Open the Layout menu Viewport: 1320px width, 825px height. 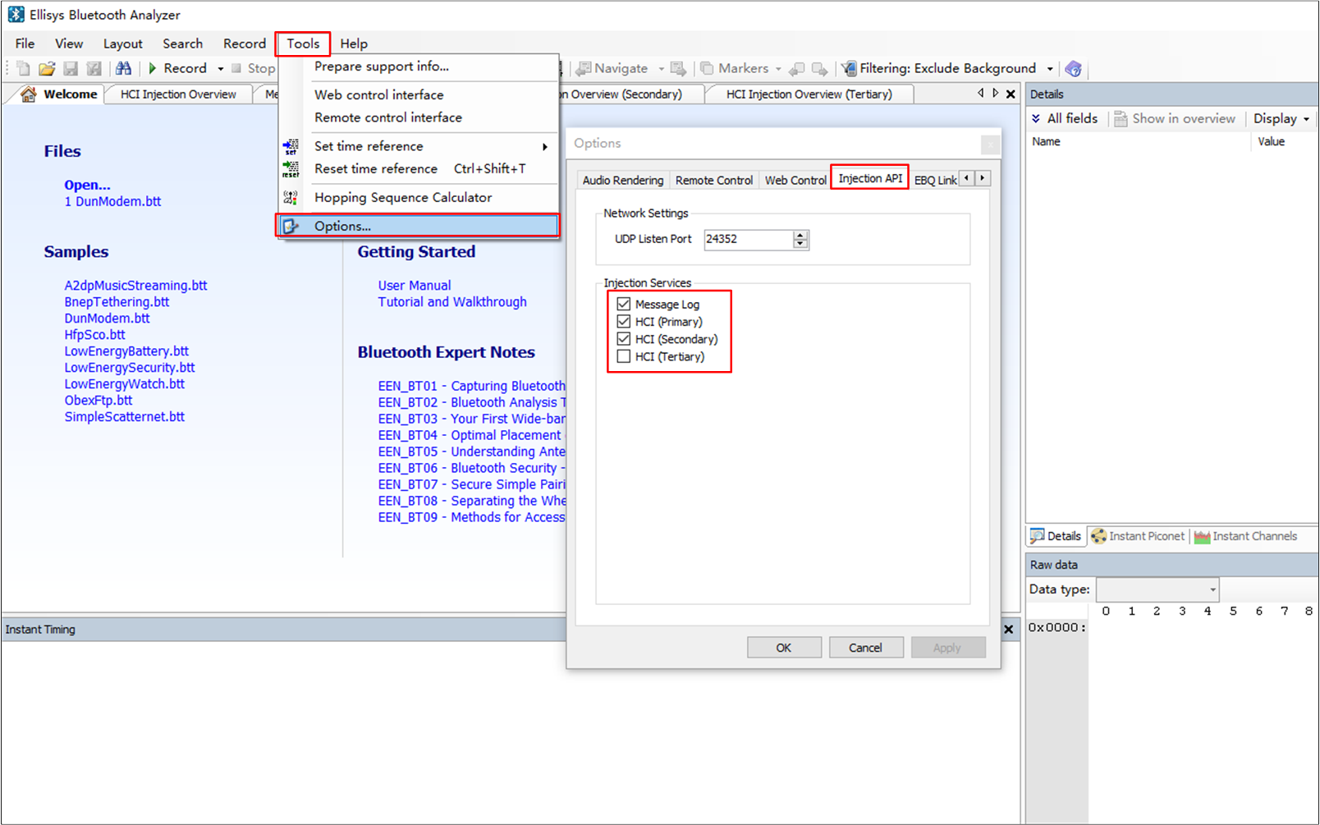point(122,44)
